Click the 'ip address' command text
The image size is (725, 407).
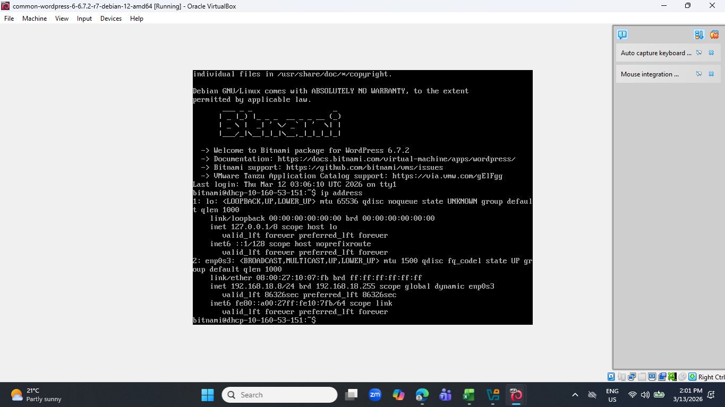pyautogui.click(x=341, y=193)
